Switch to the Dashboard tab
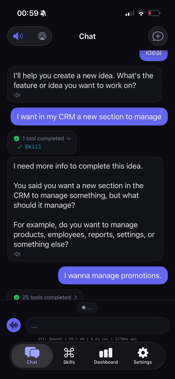This screenshot has width=175, height=379. [106, 356]
